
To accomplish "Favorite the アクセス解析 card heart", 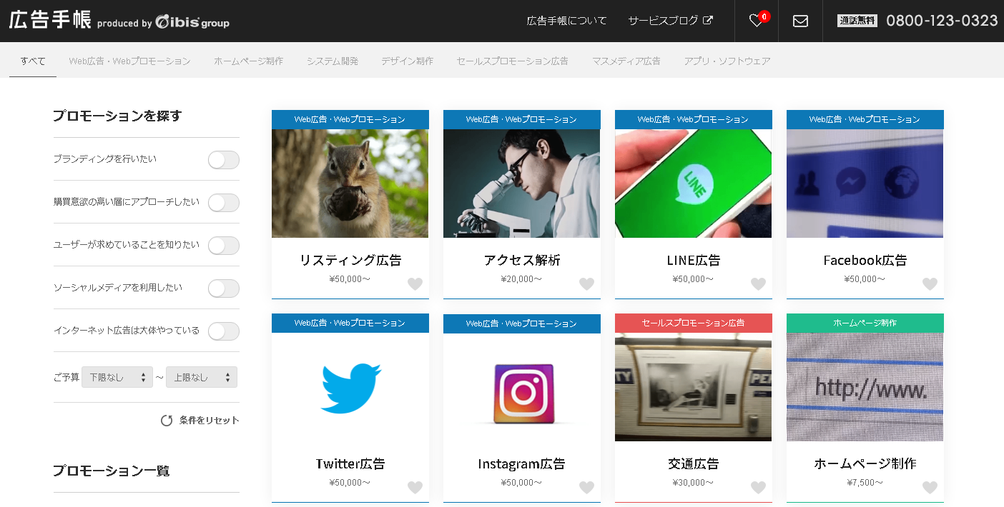I will click(586, 283).
